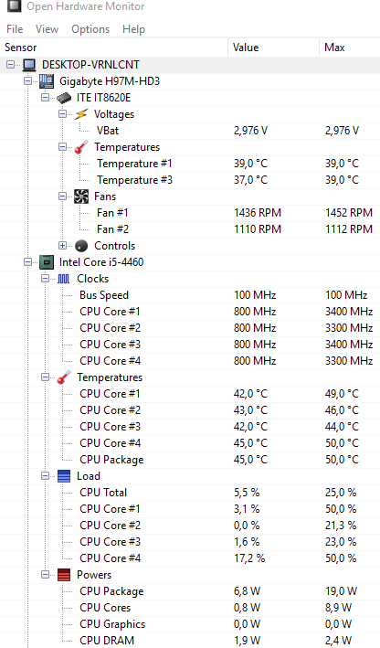Click the Value column header
Viewport: 380px width, 648px height.
point(273,48)
